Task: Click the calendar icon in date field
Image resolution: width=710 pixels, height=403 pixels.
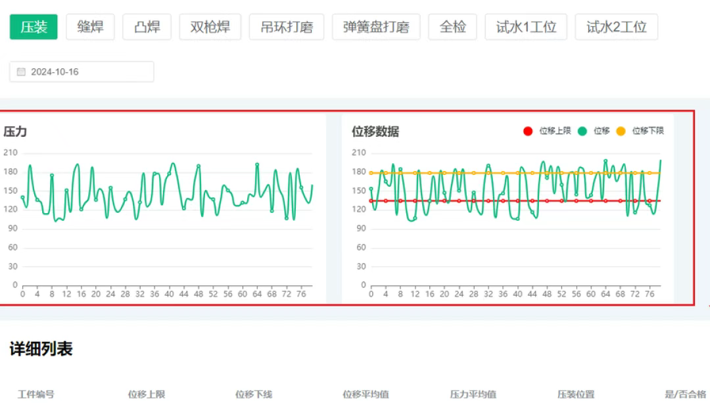Action: [x=21, y=72]
